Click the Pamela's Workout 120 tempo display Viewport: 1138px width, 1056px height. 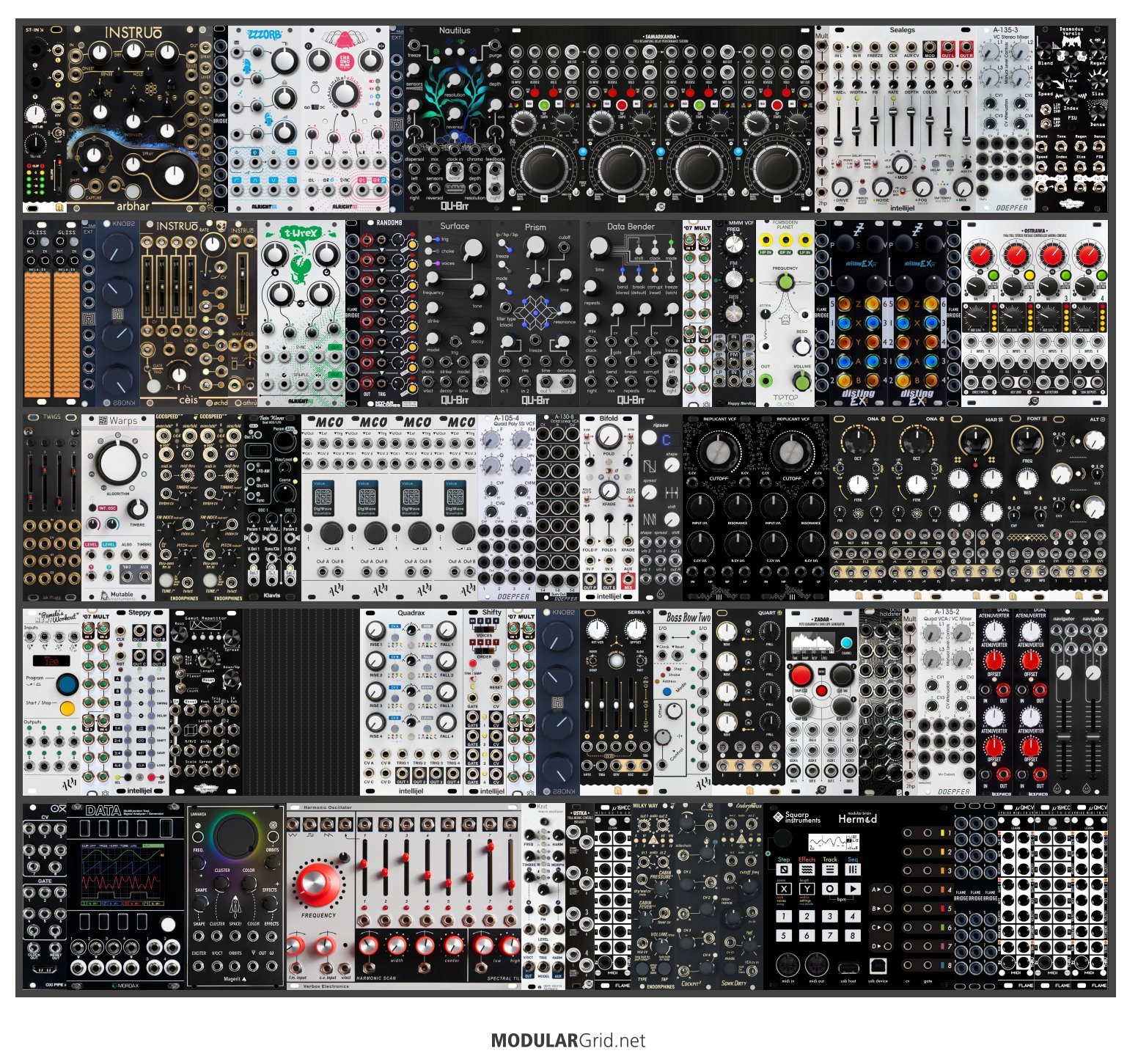(51, 661)
